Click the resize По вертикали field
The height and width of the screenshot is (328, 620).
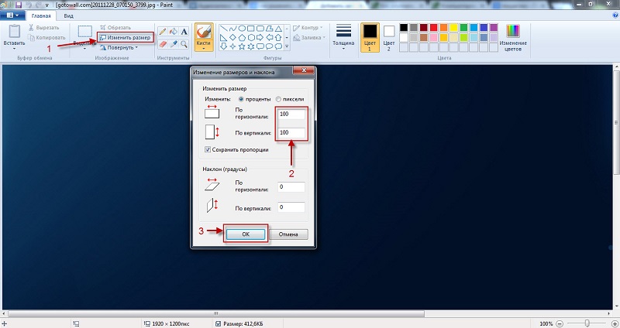click(291, 132)
